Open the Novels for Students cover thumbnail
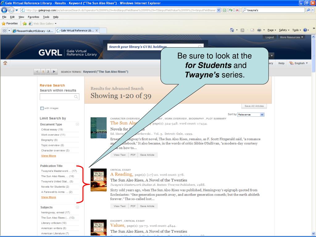Viewport: 316px width, 237px height. click(x=98, y=128)
